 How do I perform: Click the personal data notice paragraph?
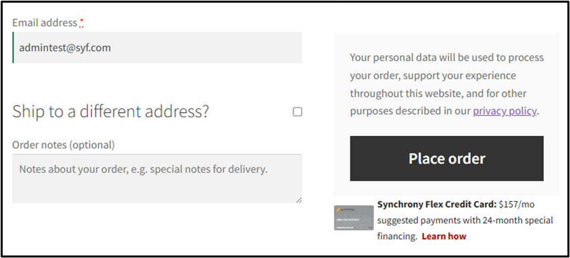(447, 84)
